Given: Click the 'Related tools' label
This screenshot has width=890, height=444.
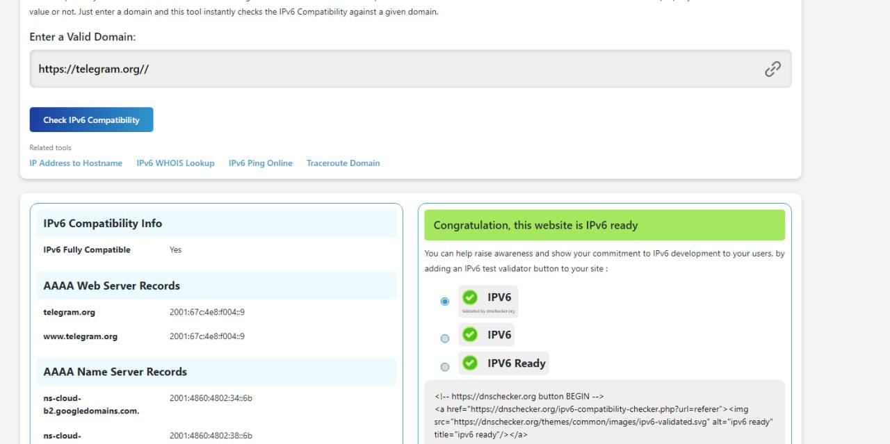Looking at the screenshot, I should click(x=50, y=147).
